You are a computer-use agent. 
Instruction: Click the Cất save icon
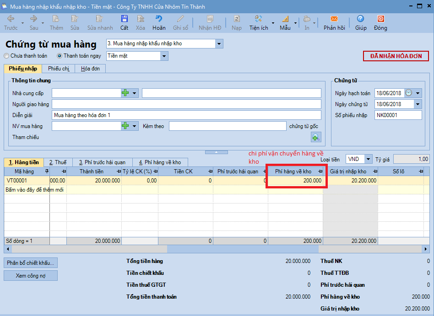124,19
